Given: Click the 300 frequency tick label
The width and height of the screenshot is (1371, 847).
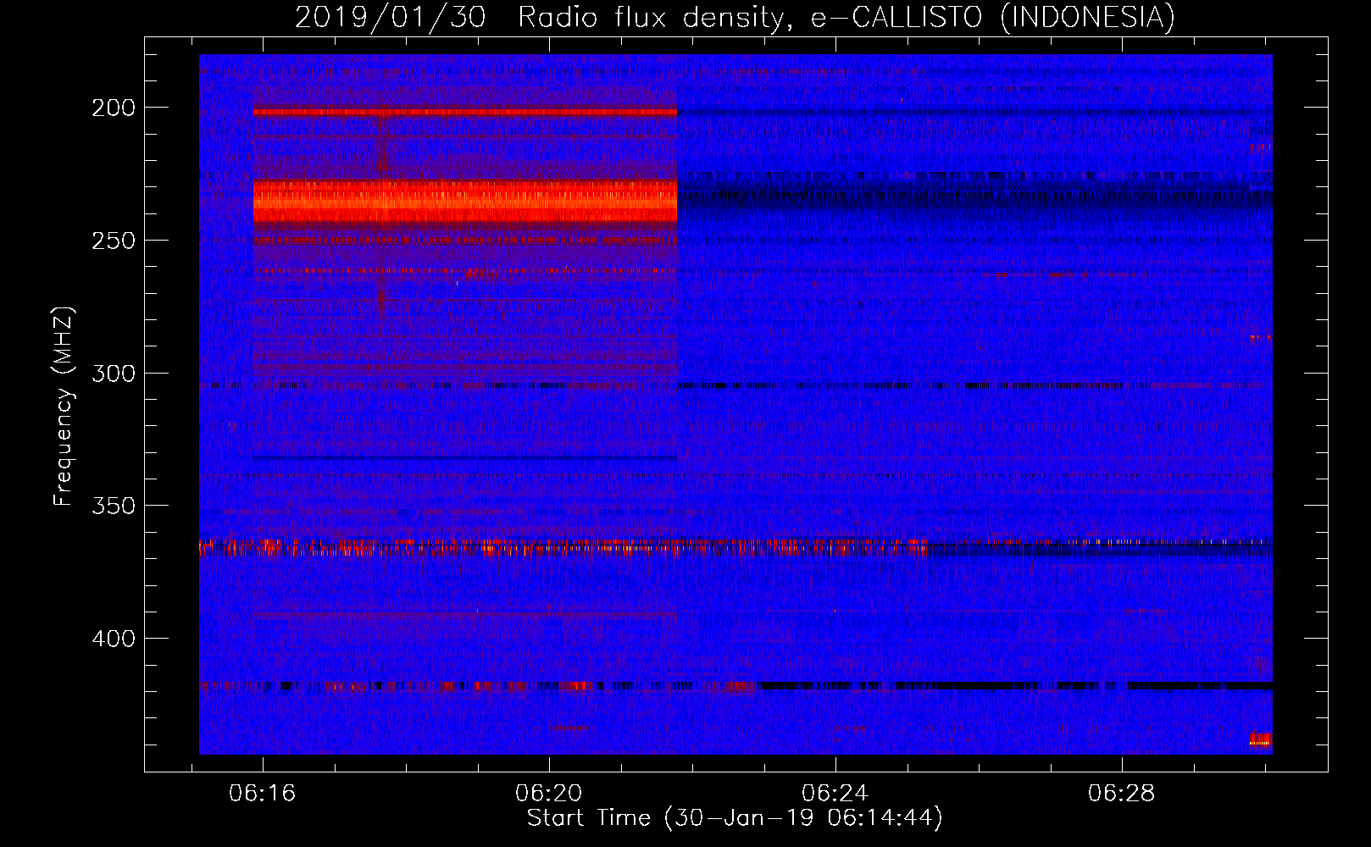Looking at the screenshot, I should point(114,374).
